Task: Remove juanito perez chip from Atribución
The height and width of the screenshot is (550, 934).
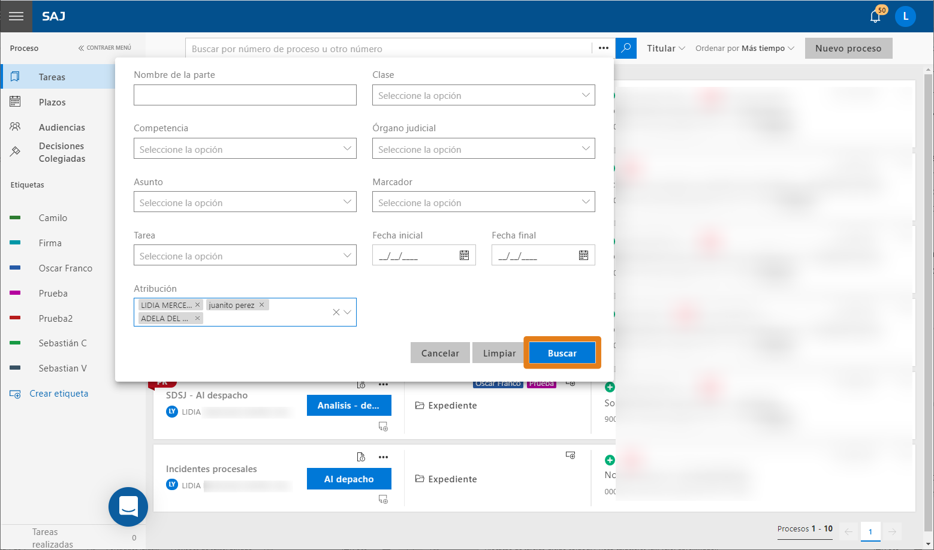Action: 261,305
